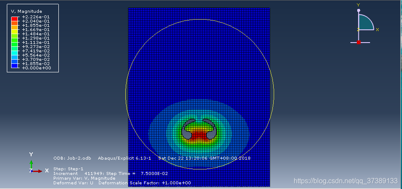Click the red high-velocity zone between the gray parts
This screenshot has width=402, height=189.
[200, 136]
